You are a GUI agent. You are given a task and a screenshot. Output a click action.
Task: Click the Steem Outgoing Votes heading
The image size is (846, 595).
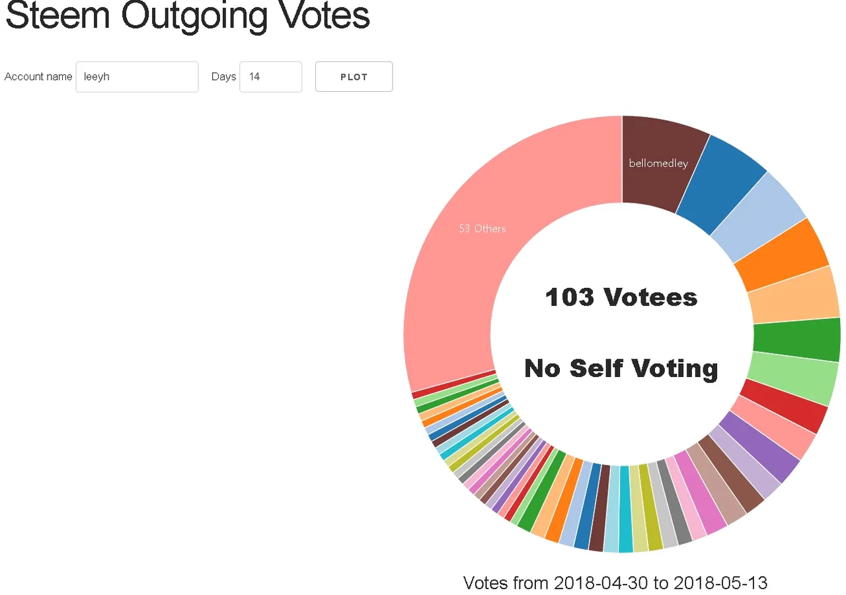(188, 15)
